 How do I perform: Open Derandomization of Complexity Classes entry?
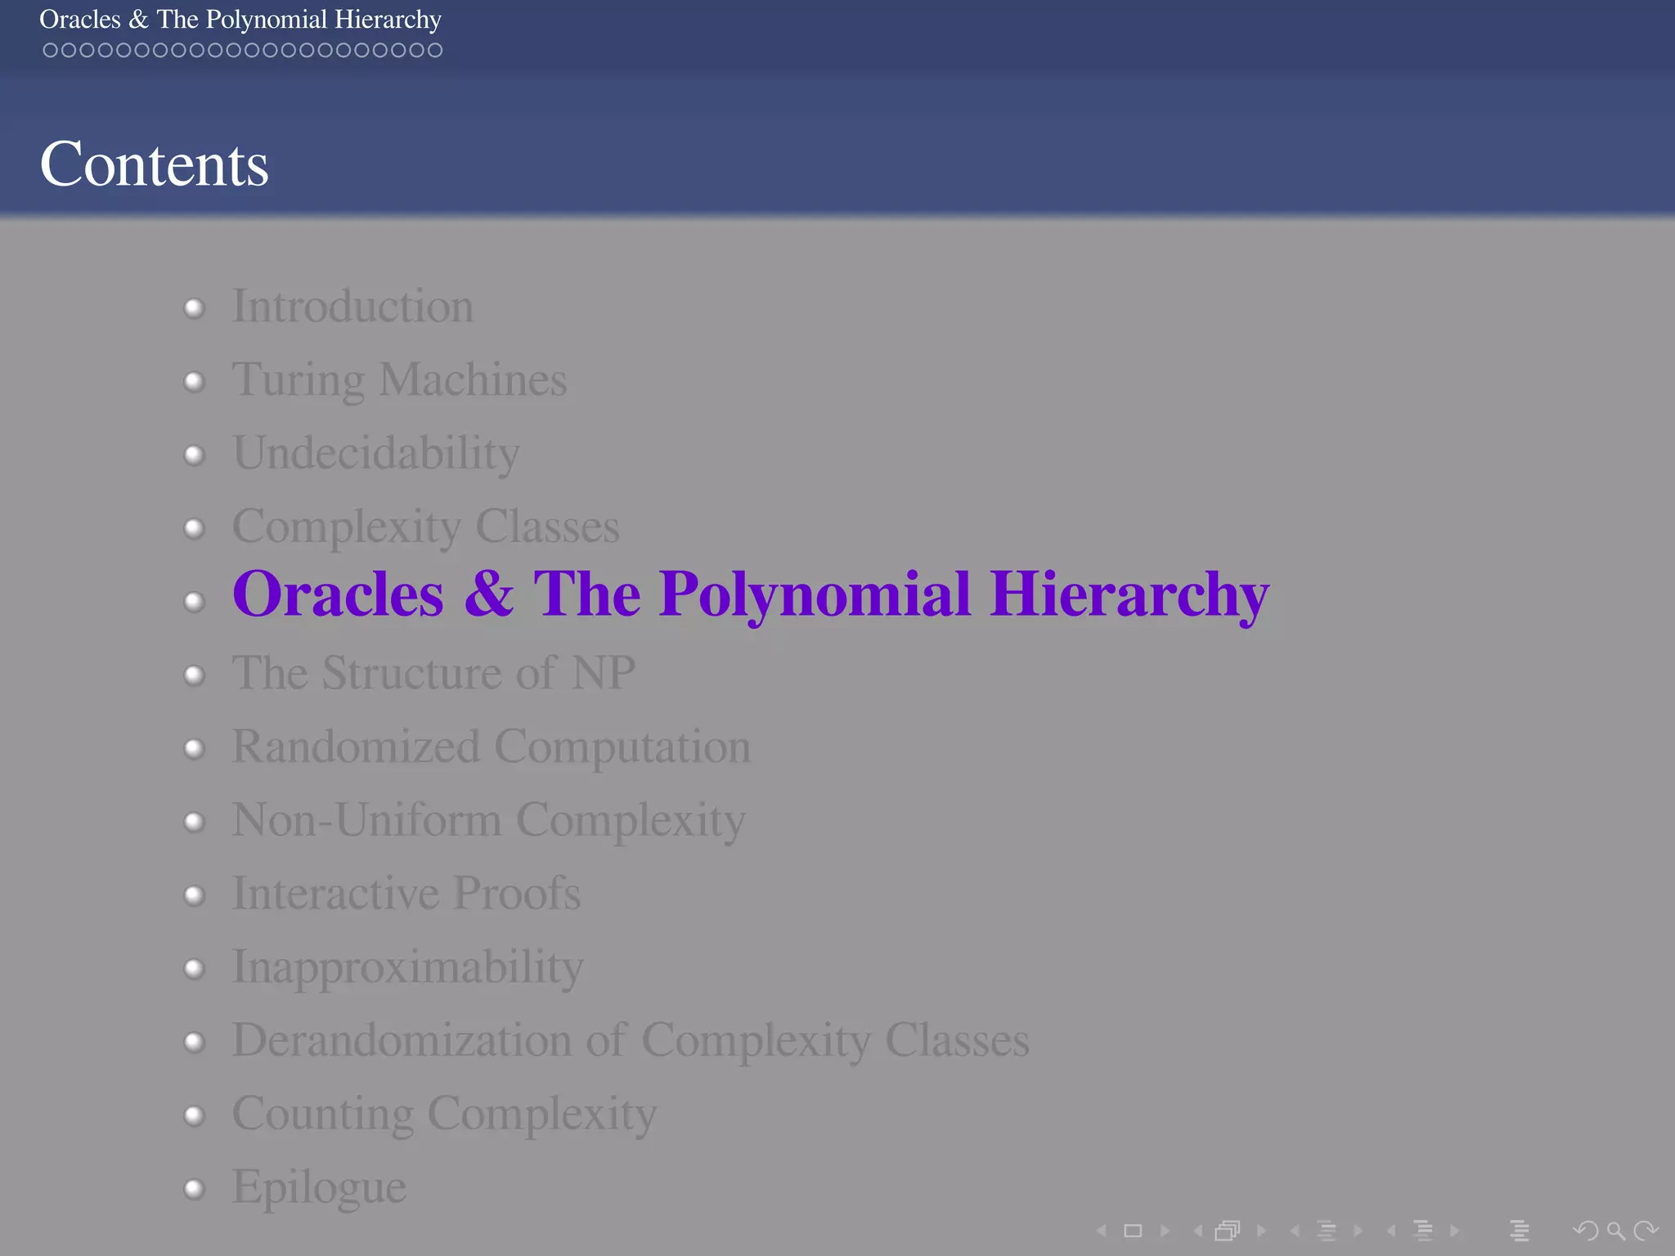pos(630,1041)
